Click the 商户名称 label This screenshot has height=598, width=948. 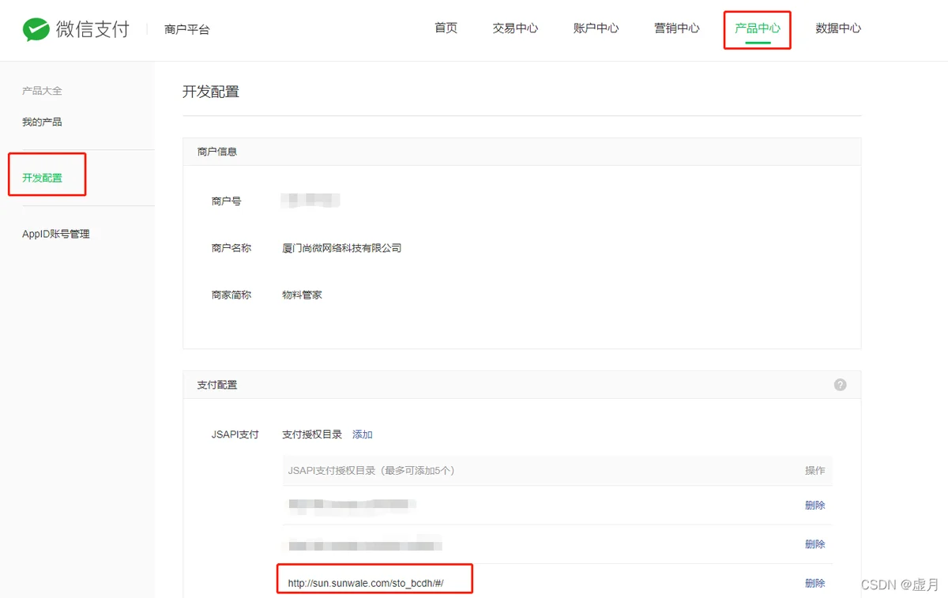pos(231,248)
